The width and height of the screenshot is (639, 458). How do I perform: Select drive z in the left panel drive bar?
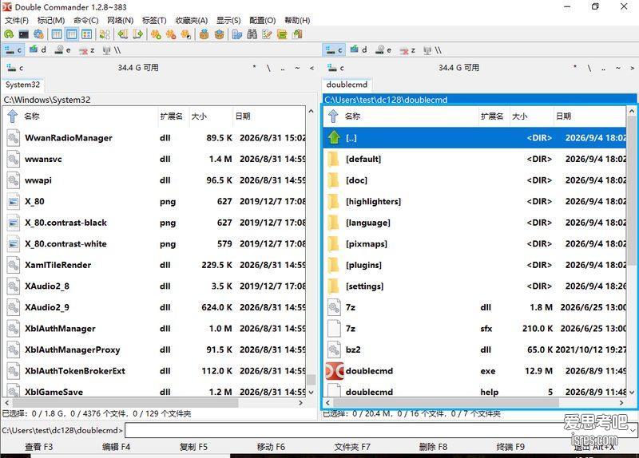[x=86, y=50]
